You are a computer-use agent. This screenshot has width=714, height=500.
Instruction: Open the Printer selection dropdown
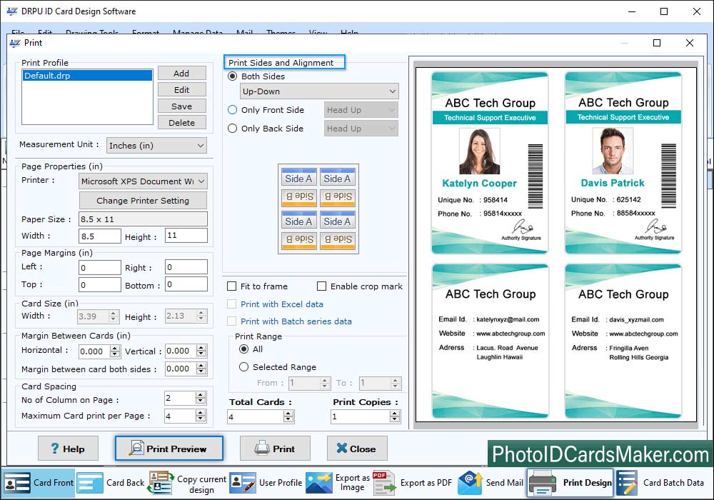click(143, 181)
